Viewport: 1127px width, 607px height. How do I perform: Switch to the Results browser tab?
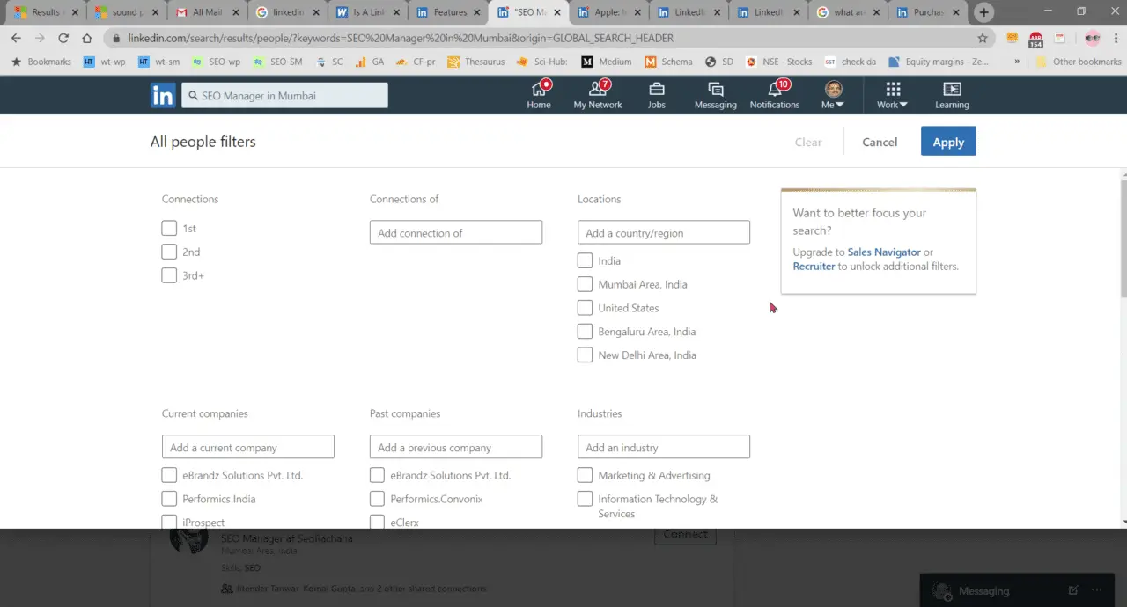point(44,12)
